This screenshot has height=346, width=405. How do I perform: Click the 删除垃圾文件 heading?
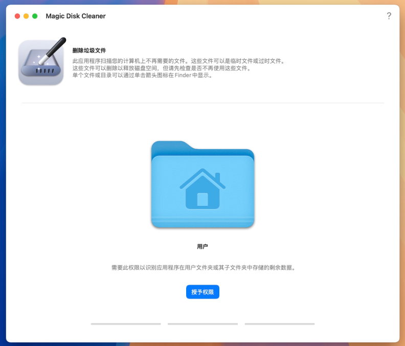(x=89, y=51)
